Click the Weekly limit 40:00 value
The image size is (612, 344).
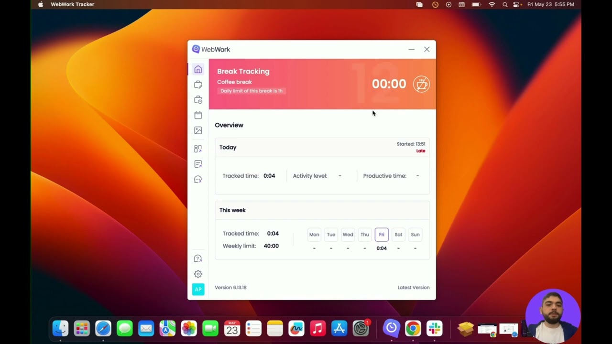click(x=271, y=246)
